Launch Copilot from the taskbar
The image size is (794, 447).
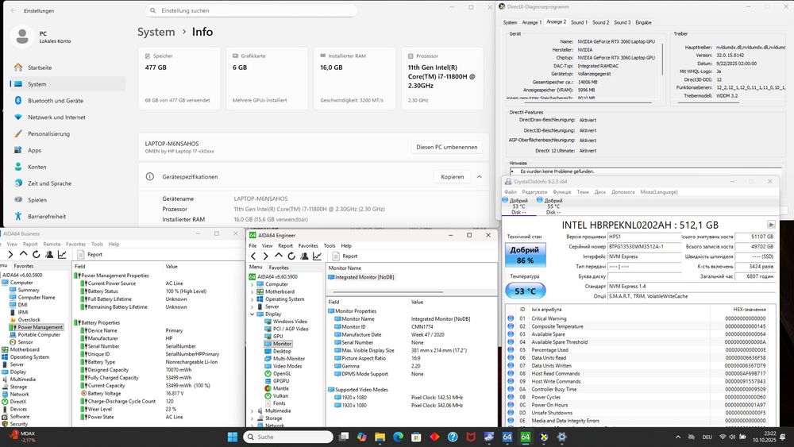361,437
